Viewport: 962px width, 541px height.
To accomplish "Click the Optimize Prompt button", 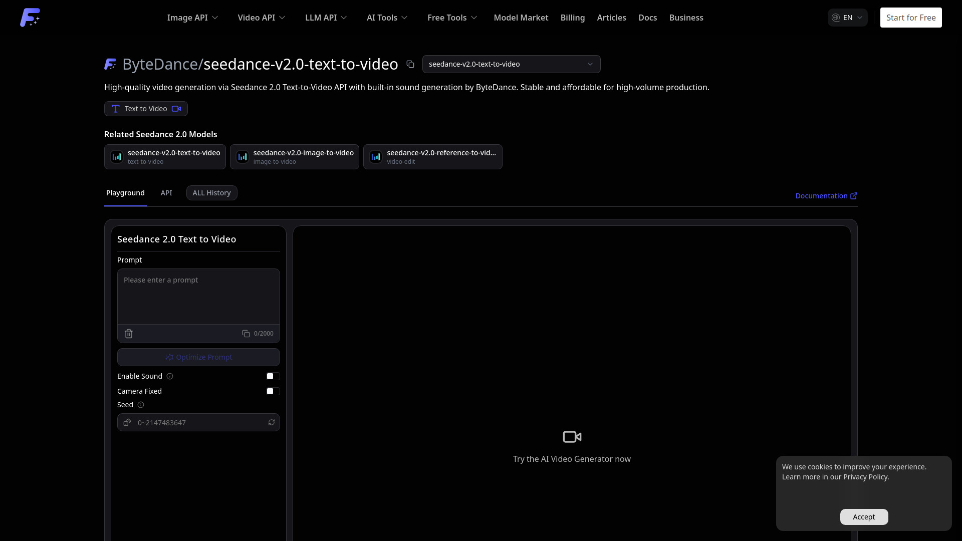I will [198, 357].
